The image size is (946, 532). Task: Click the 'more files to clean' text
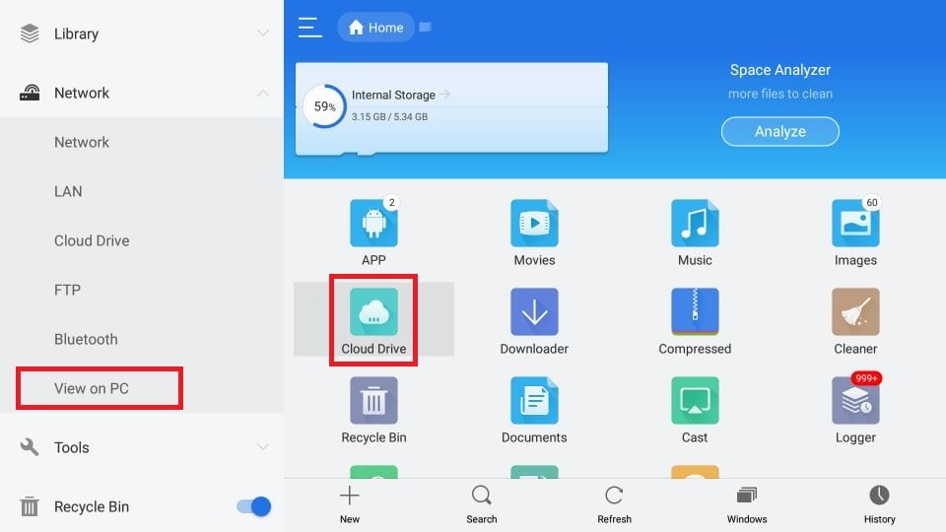coord(780,95)
